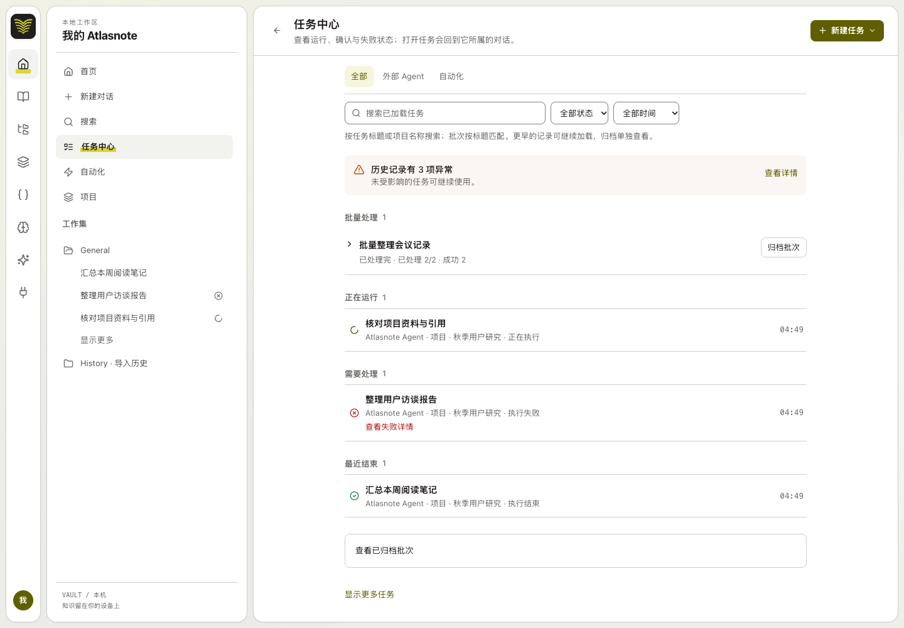Open 首页 in the sidebar
904x628 pixels.
(144, 72)
